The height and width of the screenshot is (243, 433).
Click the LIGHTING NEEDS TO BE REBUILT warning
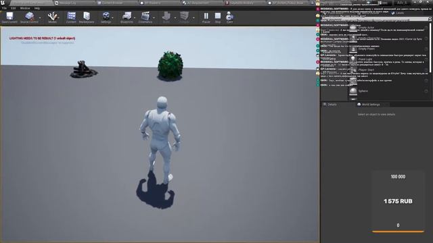click(x=42, y=38)
